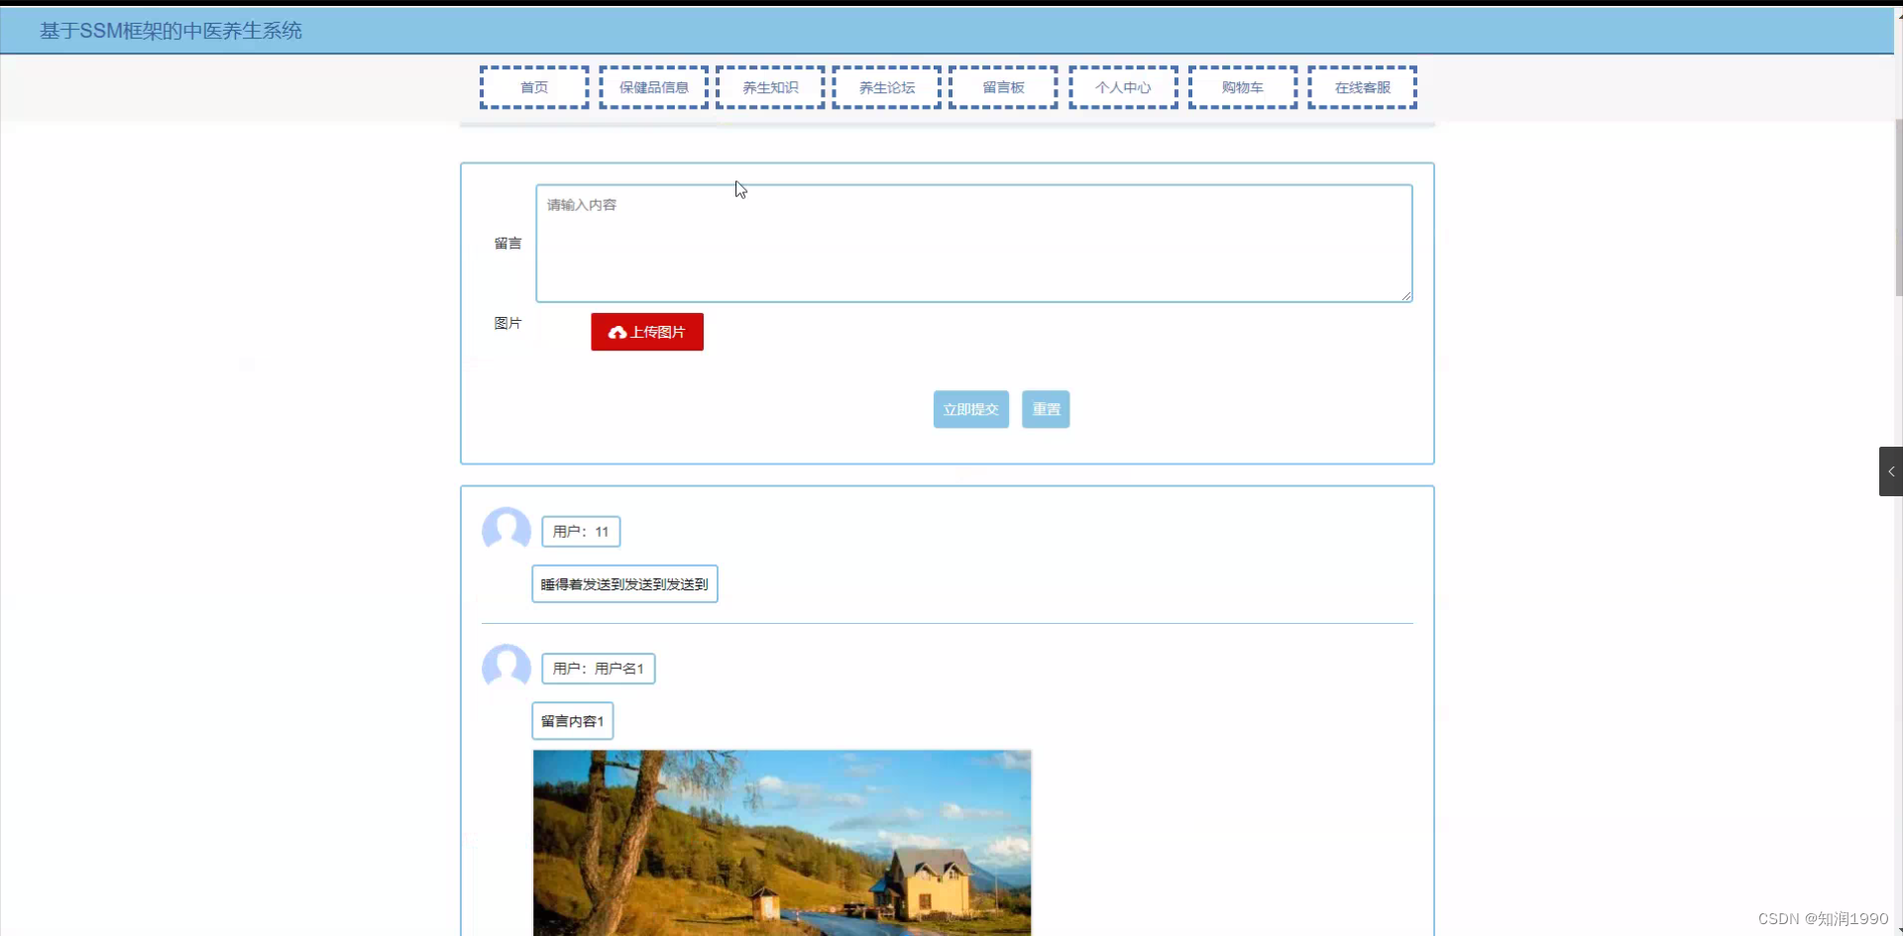
Task: Navigate to the 首页 home tab
Action: [x=533, y=87]
